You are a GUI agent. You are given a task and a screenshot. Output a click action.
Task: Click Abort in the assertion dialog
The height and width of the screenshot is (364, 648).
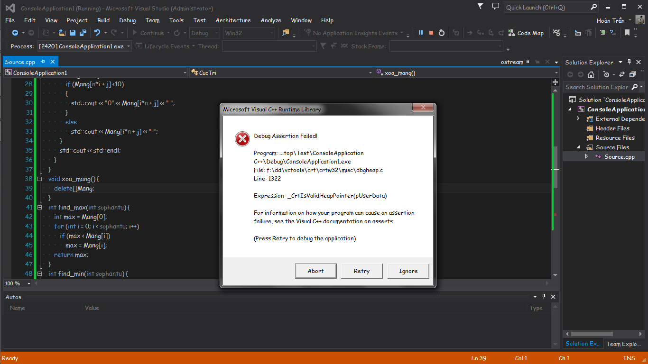(x=315, y=271)
